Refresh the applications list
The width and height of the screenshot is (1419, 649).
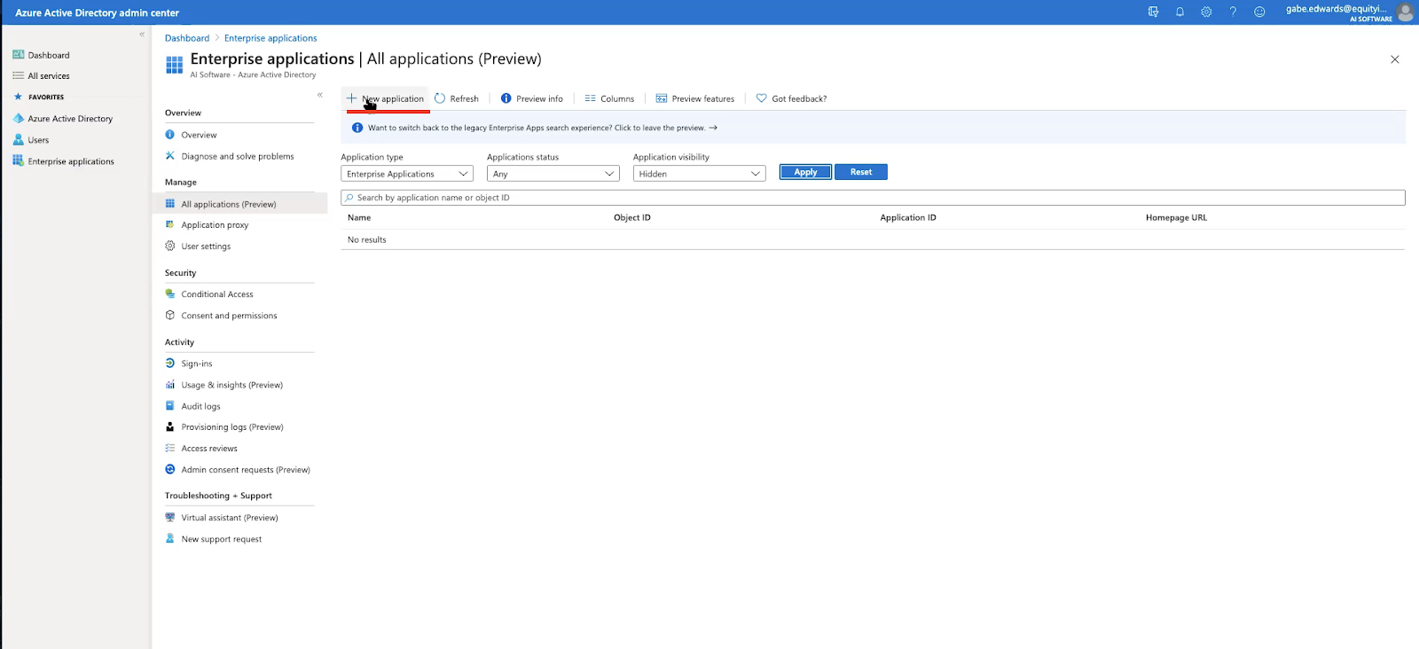click(x=457, y=98)
